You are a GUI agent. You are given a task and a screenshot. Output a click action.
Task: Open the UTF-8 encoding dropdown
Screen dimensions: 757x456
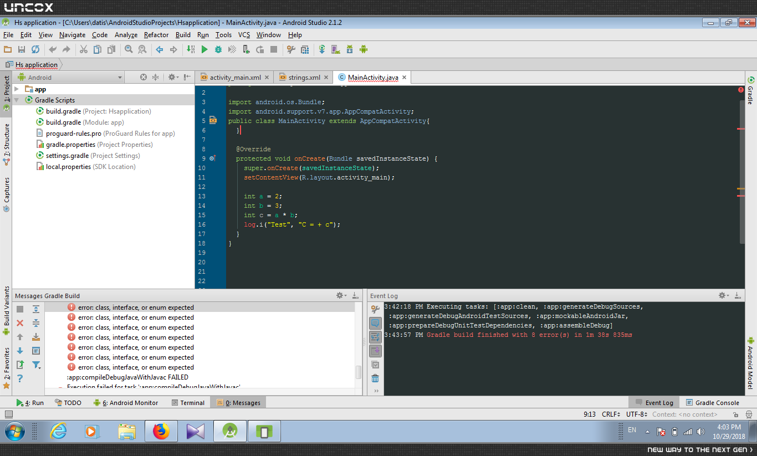coord(637,414)
